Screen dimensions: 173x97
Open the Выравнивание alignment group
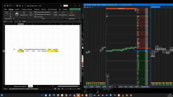[x=24, y=14]
